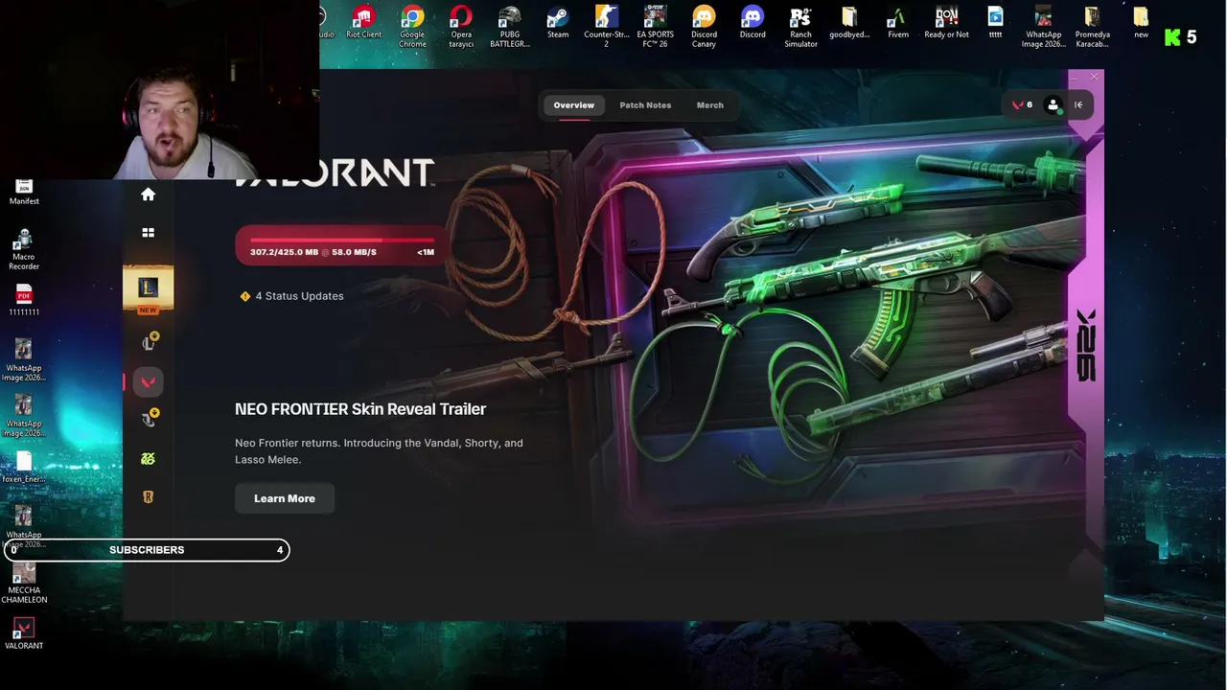Open the Patch Notes tab

645,105
